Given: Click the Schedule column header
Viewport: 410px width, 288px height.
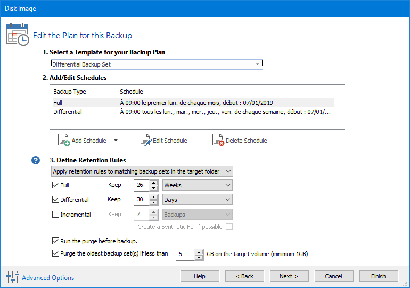Looking at the screenshot, I should click(x=225, y=92).
